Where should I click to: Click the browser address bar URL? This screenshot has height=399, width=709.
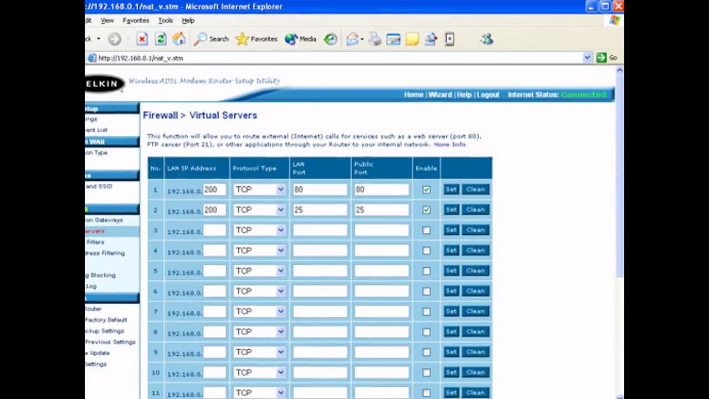point(340,58)
